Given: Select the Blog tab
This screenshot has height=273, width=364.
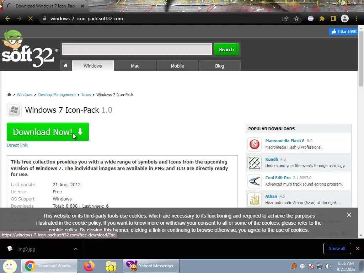Looking at the screenshot, I should pos(220,66).
